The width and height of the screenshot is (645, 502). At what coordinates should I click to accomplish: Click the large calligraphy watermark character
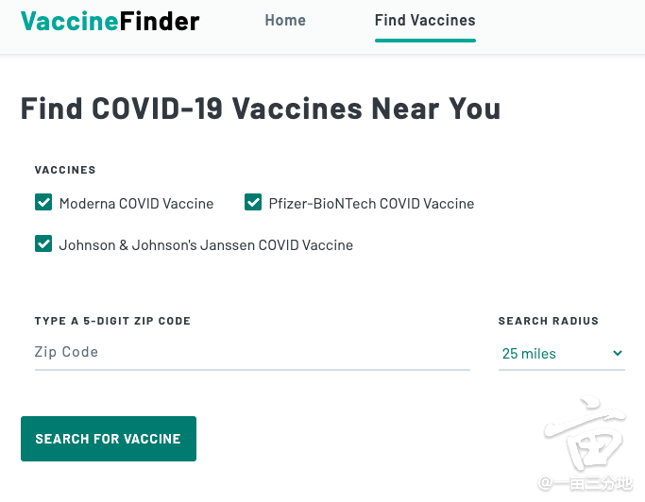coord(585,433)
